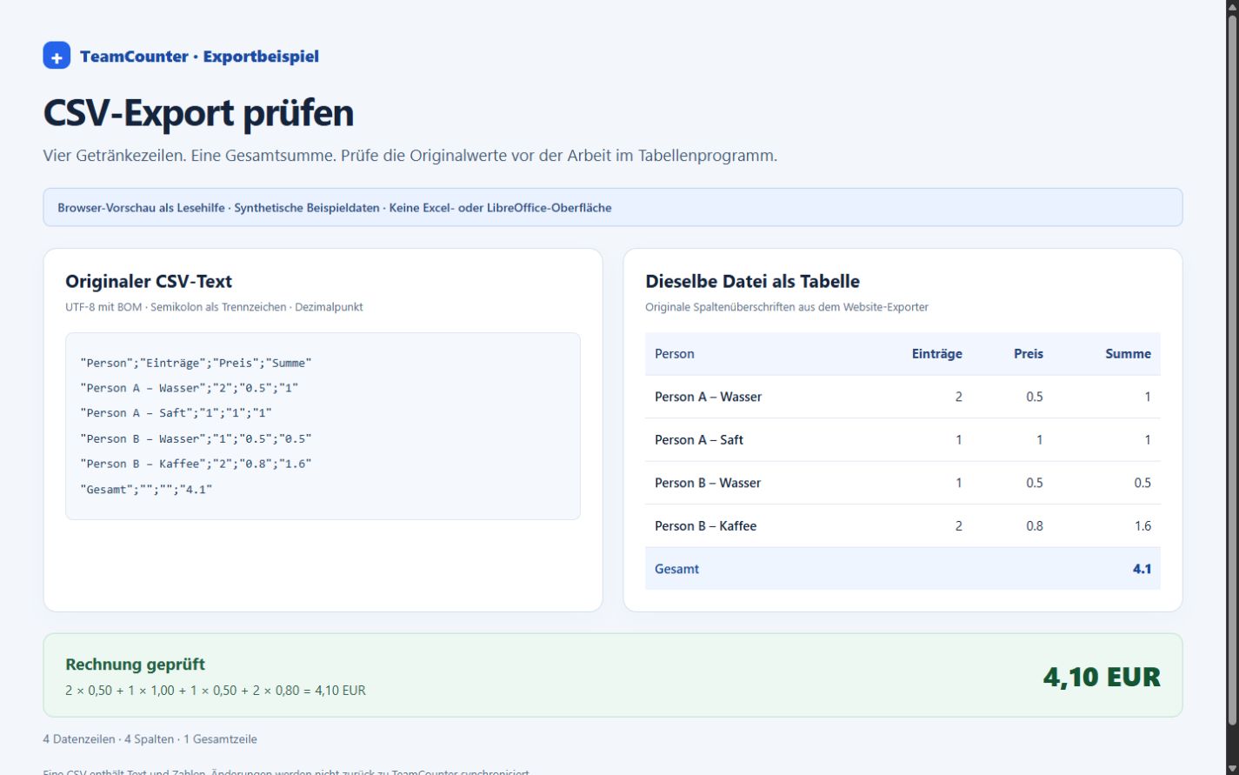1239x775 pixels.
Task: Select CSV line "Person B – Kaffee";"2";"0.8";"1.6"
Action: [196, 464]
